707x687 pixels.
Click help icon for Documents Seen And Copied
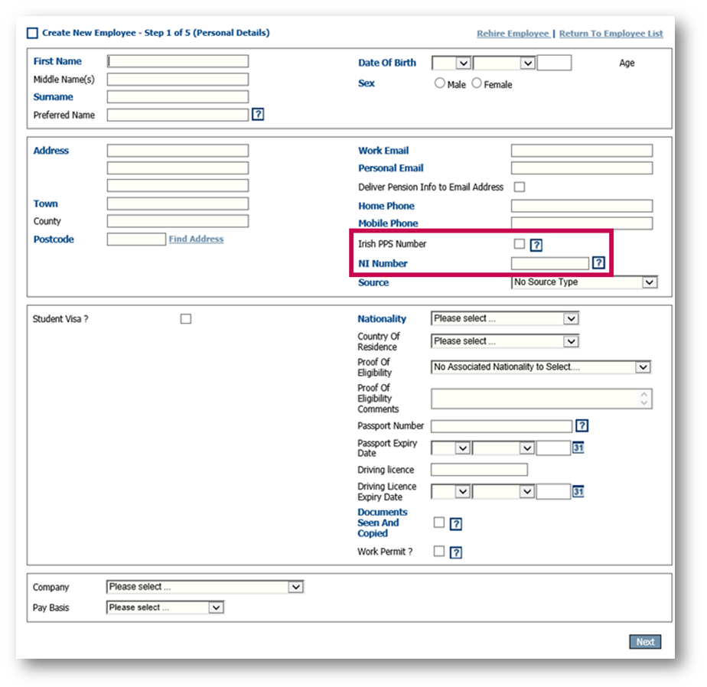coord(455,524)
